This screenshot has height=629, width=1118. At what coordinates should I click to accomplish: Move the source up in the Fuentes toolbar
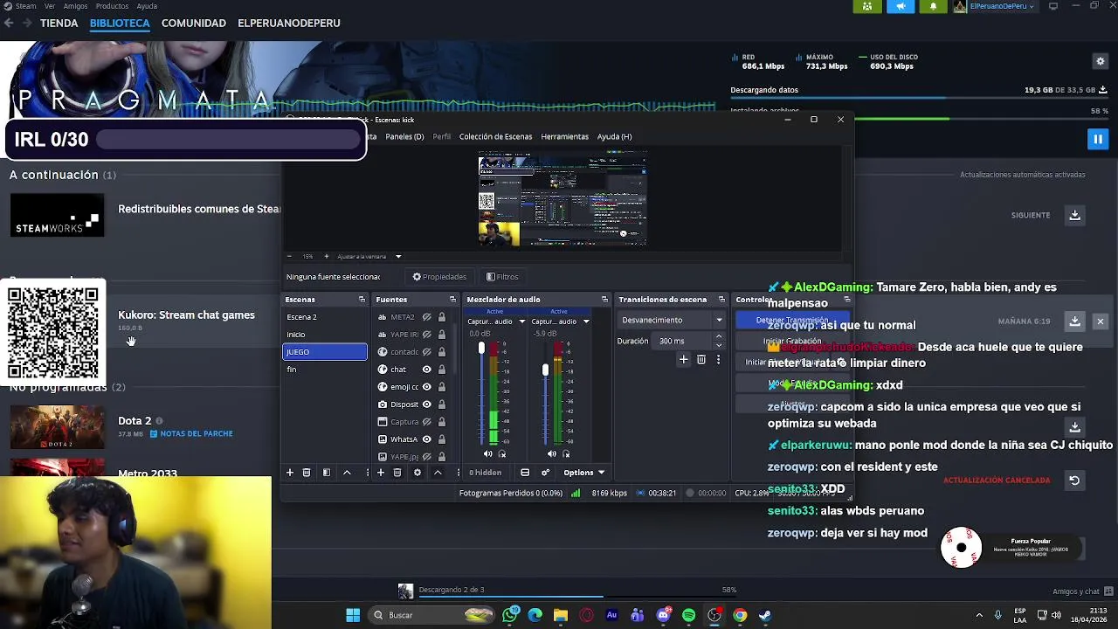tap(438, 473)
